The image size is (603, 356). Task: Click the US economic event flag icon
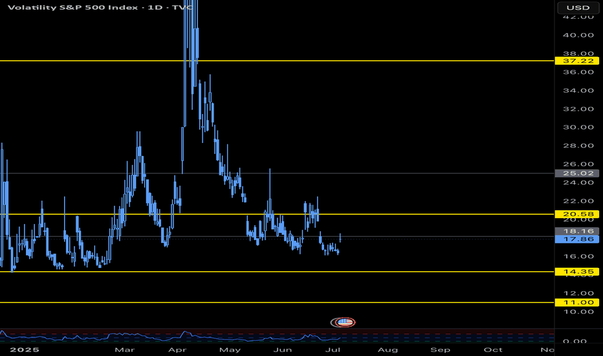345,322
